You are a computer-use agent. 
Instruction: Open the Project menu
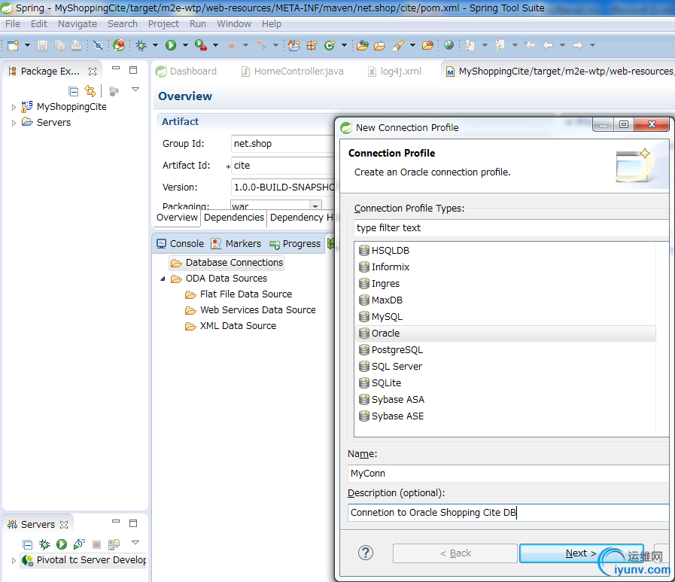[x=163, y=23]
